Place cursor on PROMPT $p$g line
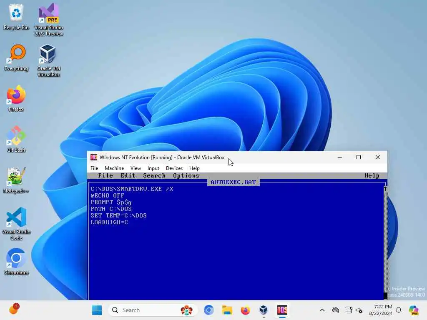Image resolution: width=427 pixels, height=320 pixels. coord(111,202)
